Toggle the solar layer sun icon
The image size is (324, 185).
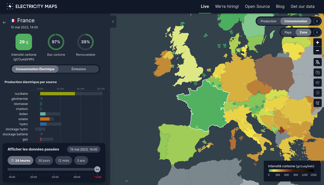coord(317,92)
